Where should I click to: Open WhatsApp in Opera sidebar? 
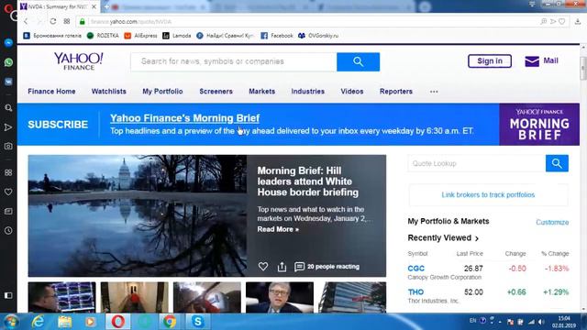point(8,62)
